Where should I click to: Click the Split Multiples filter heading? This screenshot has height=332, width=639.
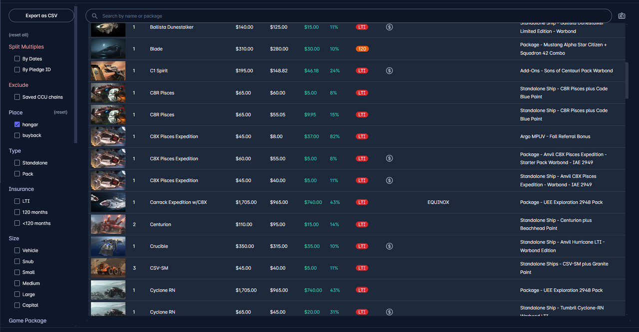[x=26, y=47]
